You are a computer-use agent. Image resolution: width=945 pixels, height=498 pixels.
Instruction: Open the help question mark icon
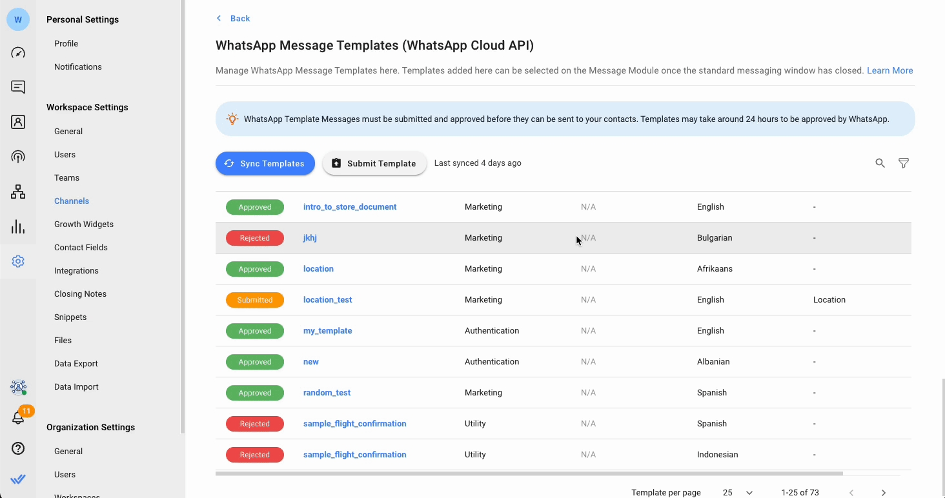18,448
